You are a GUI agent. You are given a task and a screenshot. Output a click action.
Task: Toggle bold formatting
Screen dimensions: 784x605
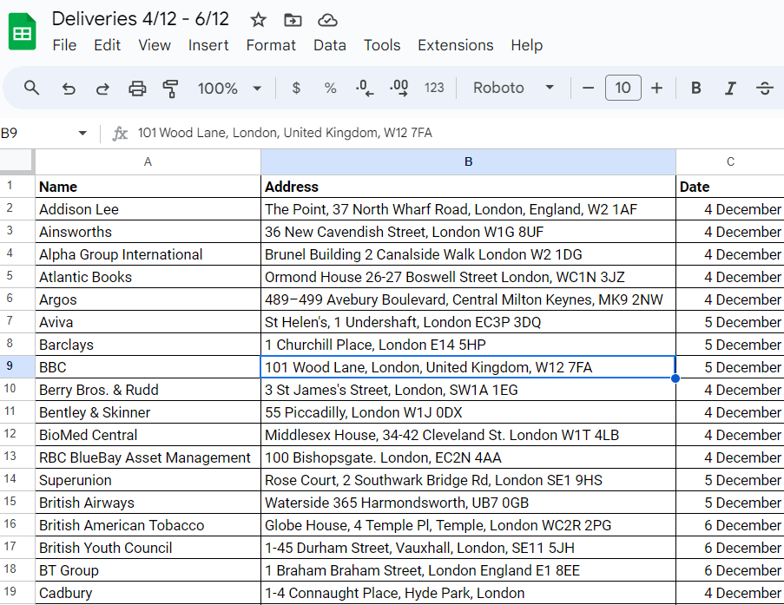tap(695, 88)
